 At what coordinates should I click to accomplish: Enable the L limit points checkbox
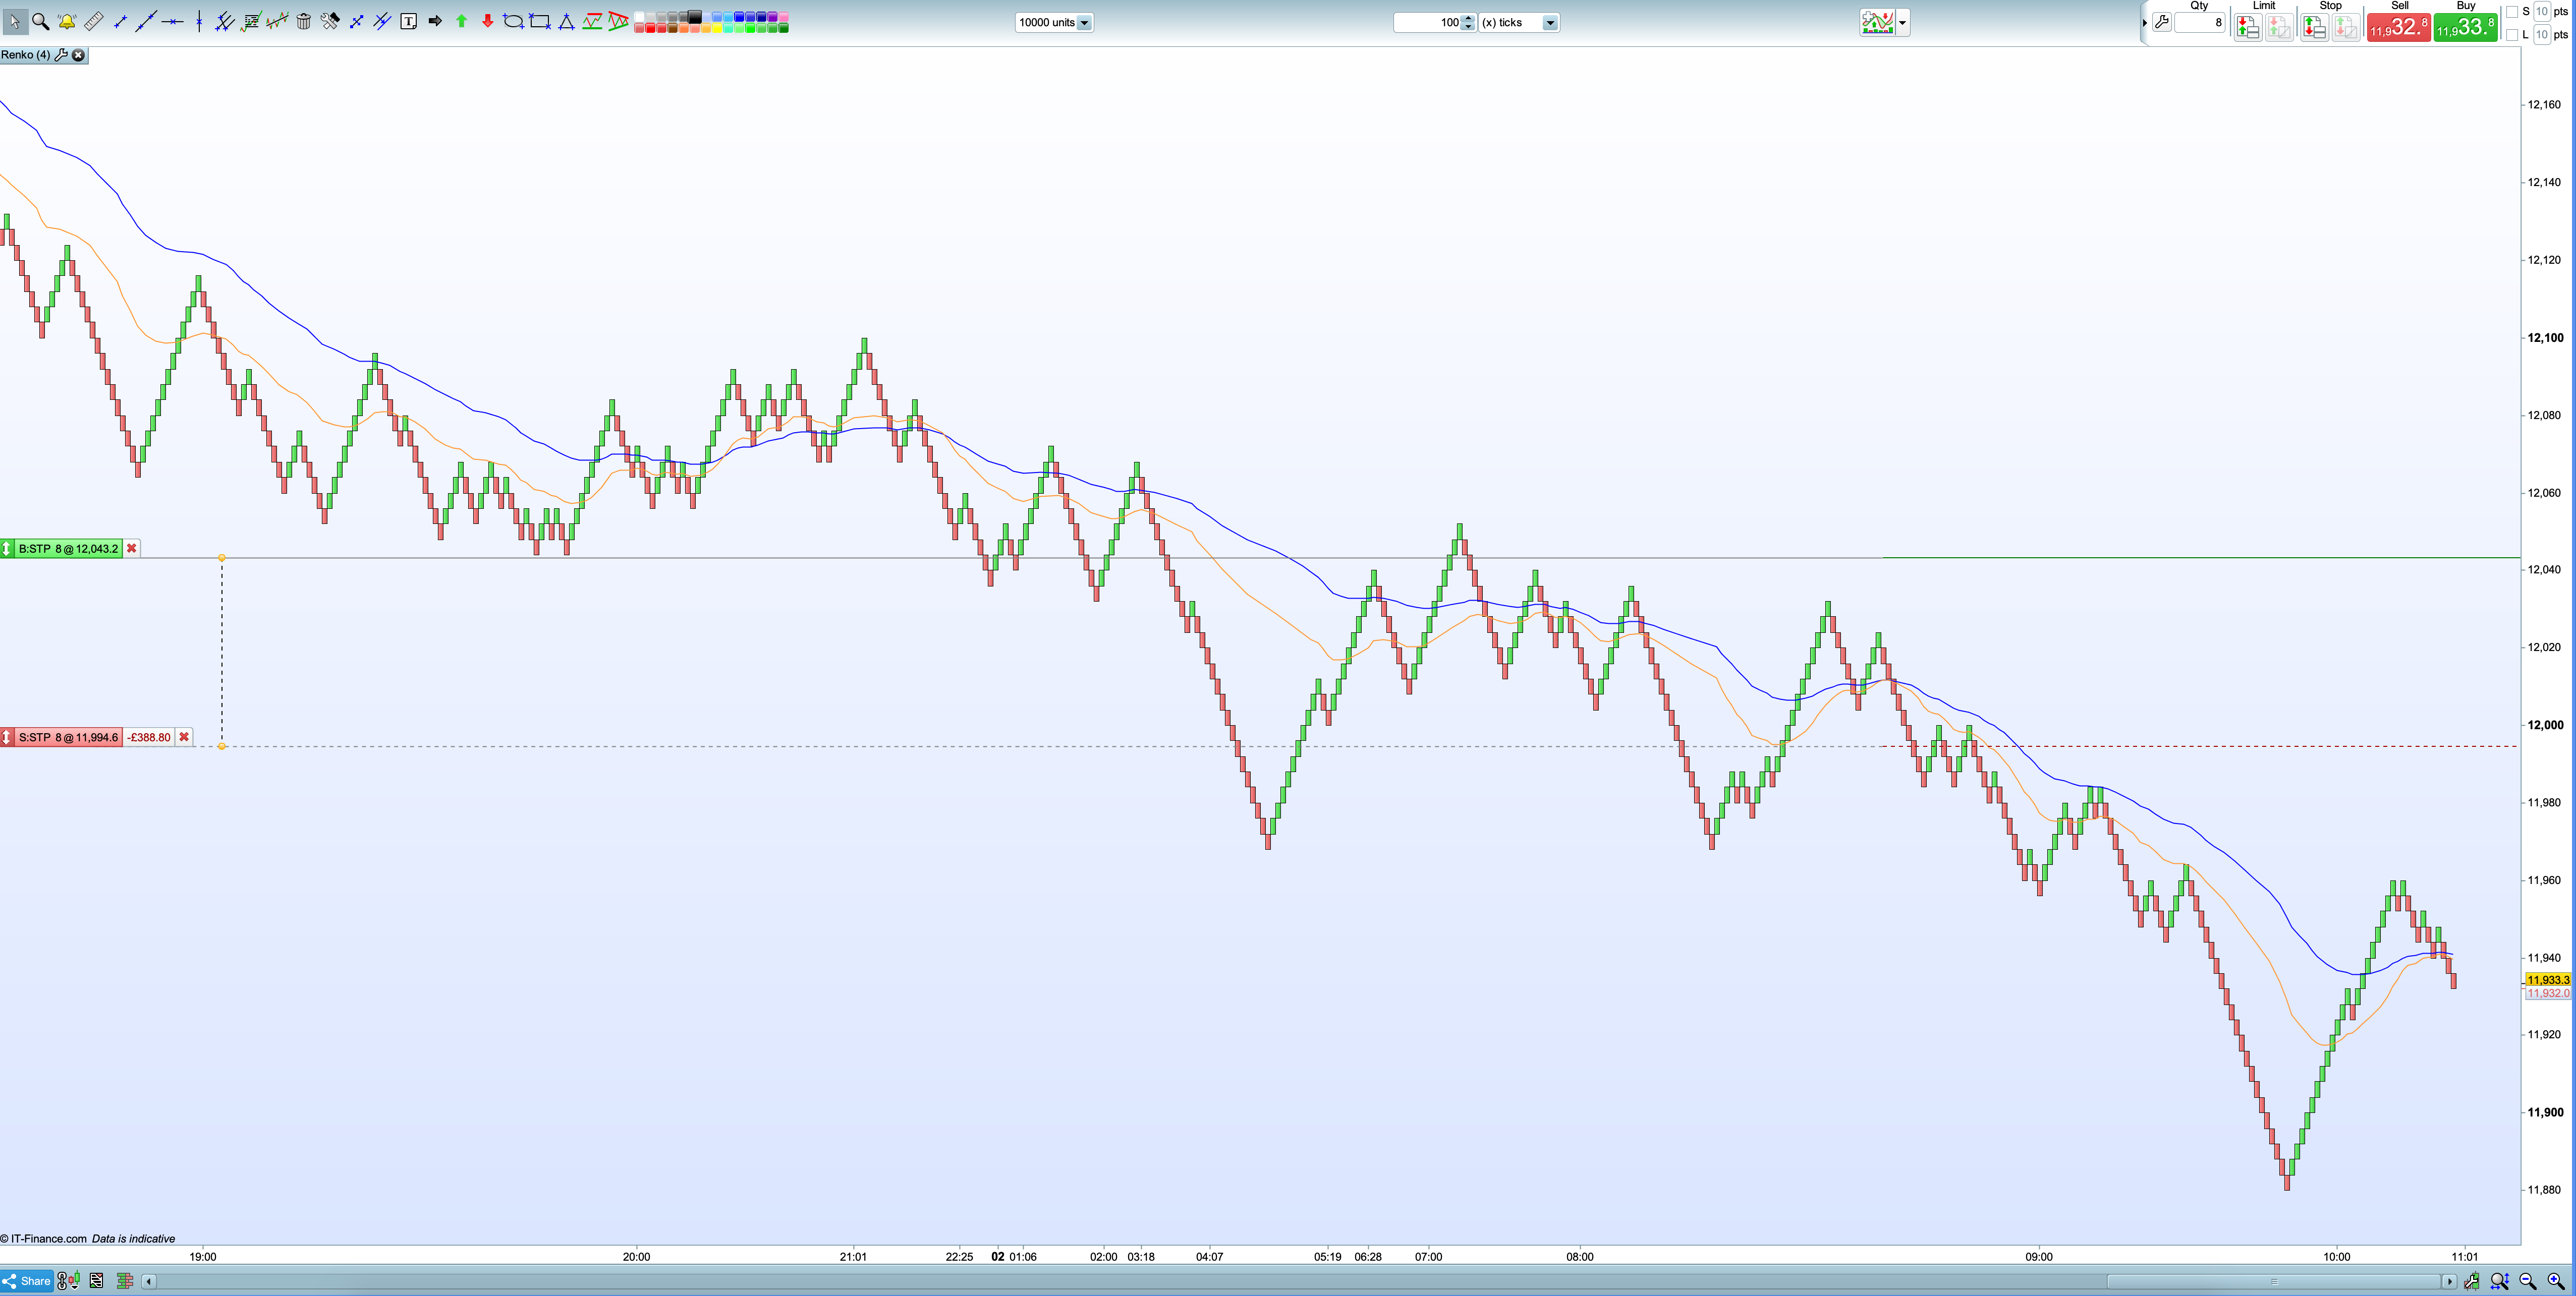click(x=2512, y=34)
